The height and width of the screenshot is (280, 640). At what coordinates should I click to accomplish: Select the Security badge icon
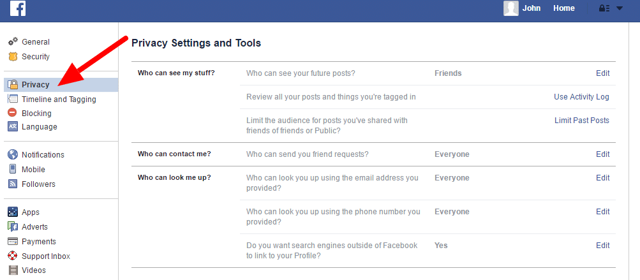(13, 56)
